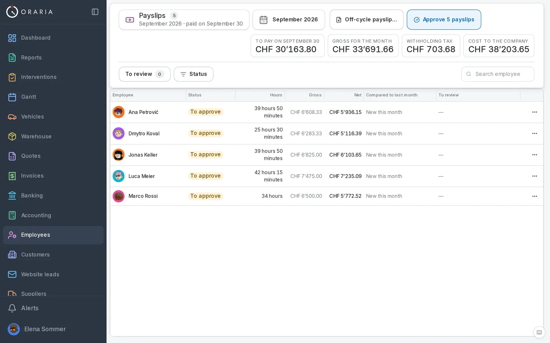Open more options for Marco Rossi
The image size is (550, 343).
[535, 196]
